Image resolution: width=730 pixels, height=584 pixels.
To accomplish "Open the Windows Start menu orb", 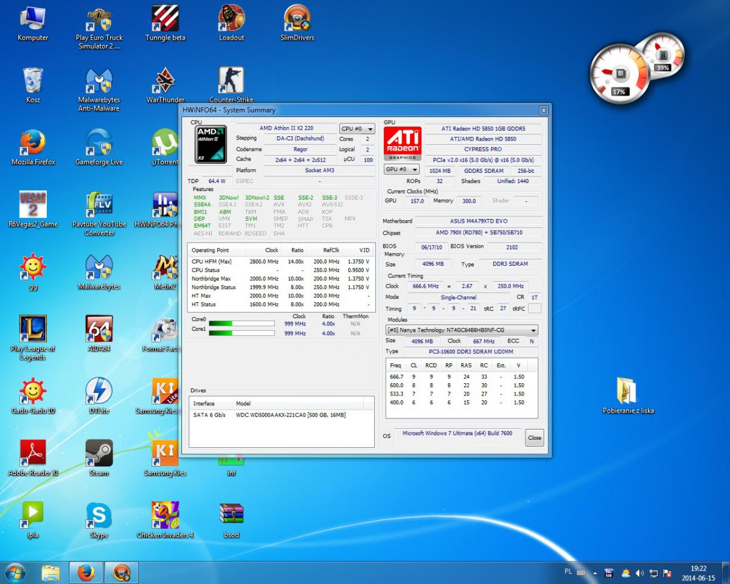I will [x=15, y=572].
